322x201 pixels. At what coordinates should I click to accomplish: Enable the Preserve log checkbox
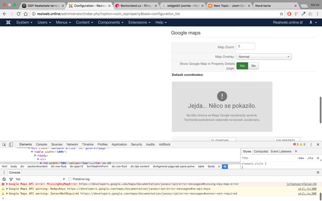click(70, 179)
